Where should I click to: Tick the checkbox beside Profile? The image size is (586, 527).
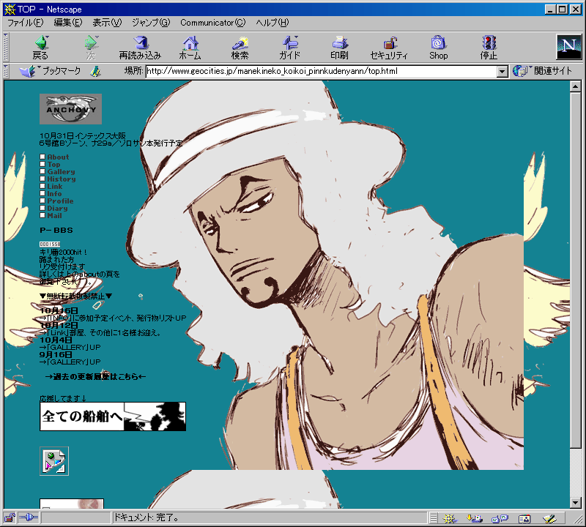[42, 201]
